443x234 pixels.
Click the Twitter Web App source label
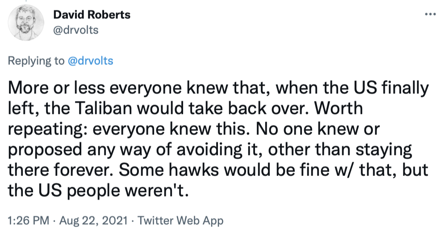[x=181, y=221]
